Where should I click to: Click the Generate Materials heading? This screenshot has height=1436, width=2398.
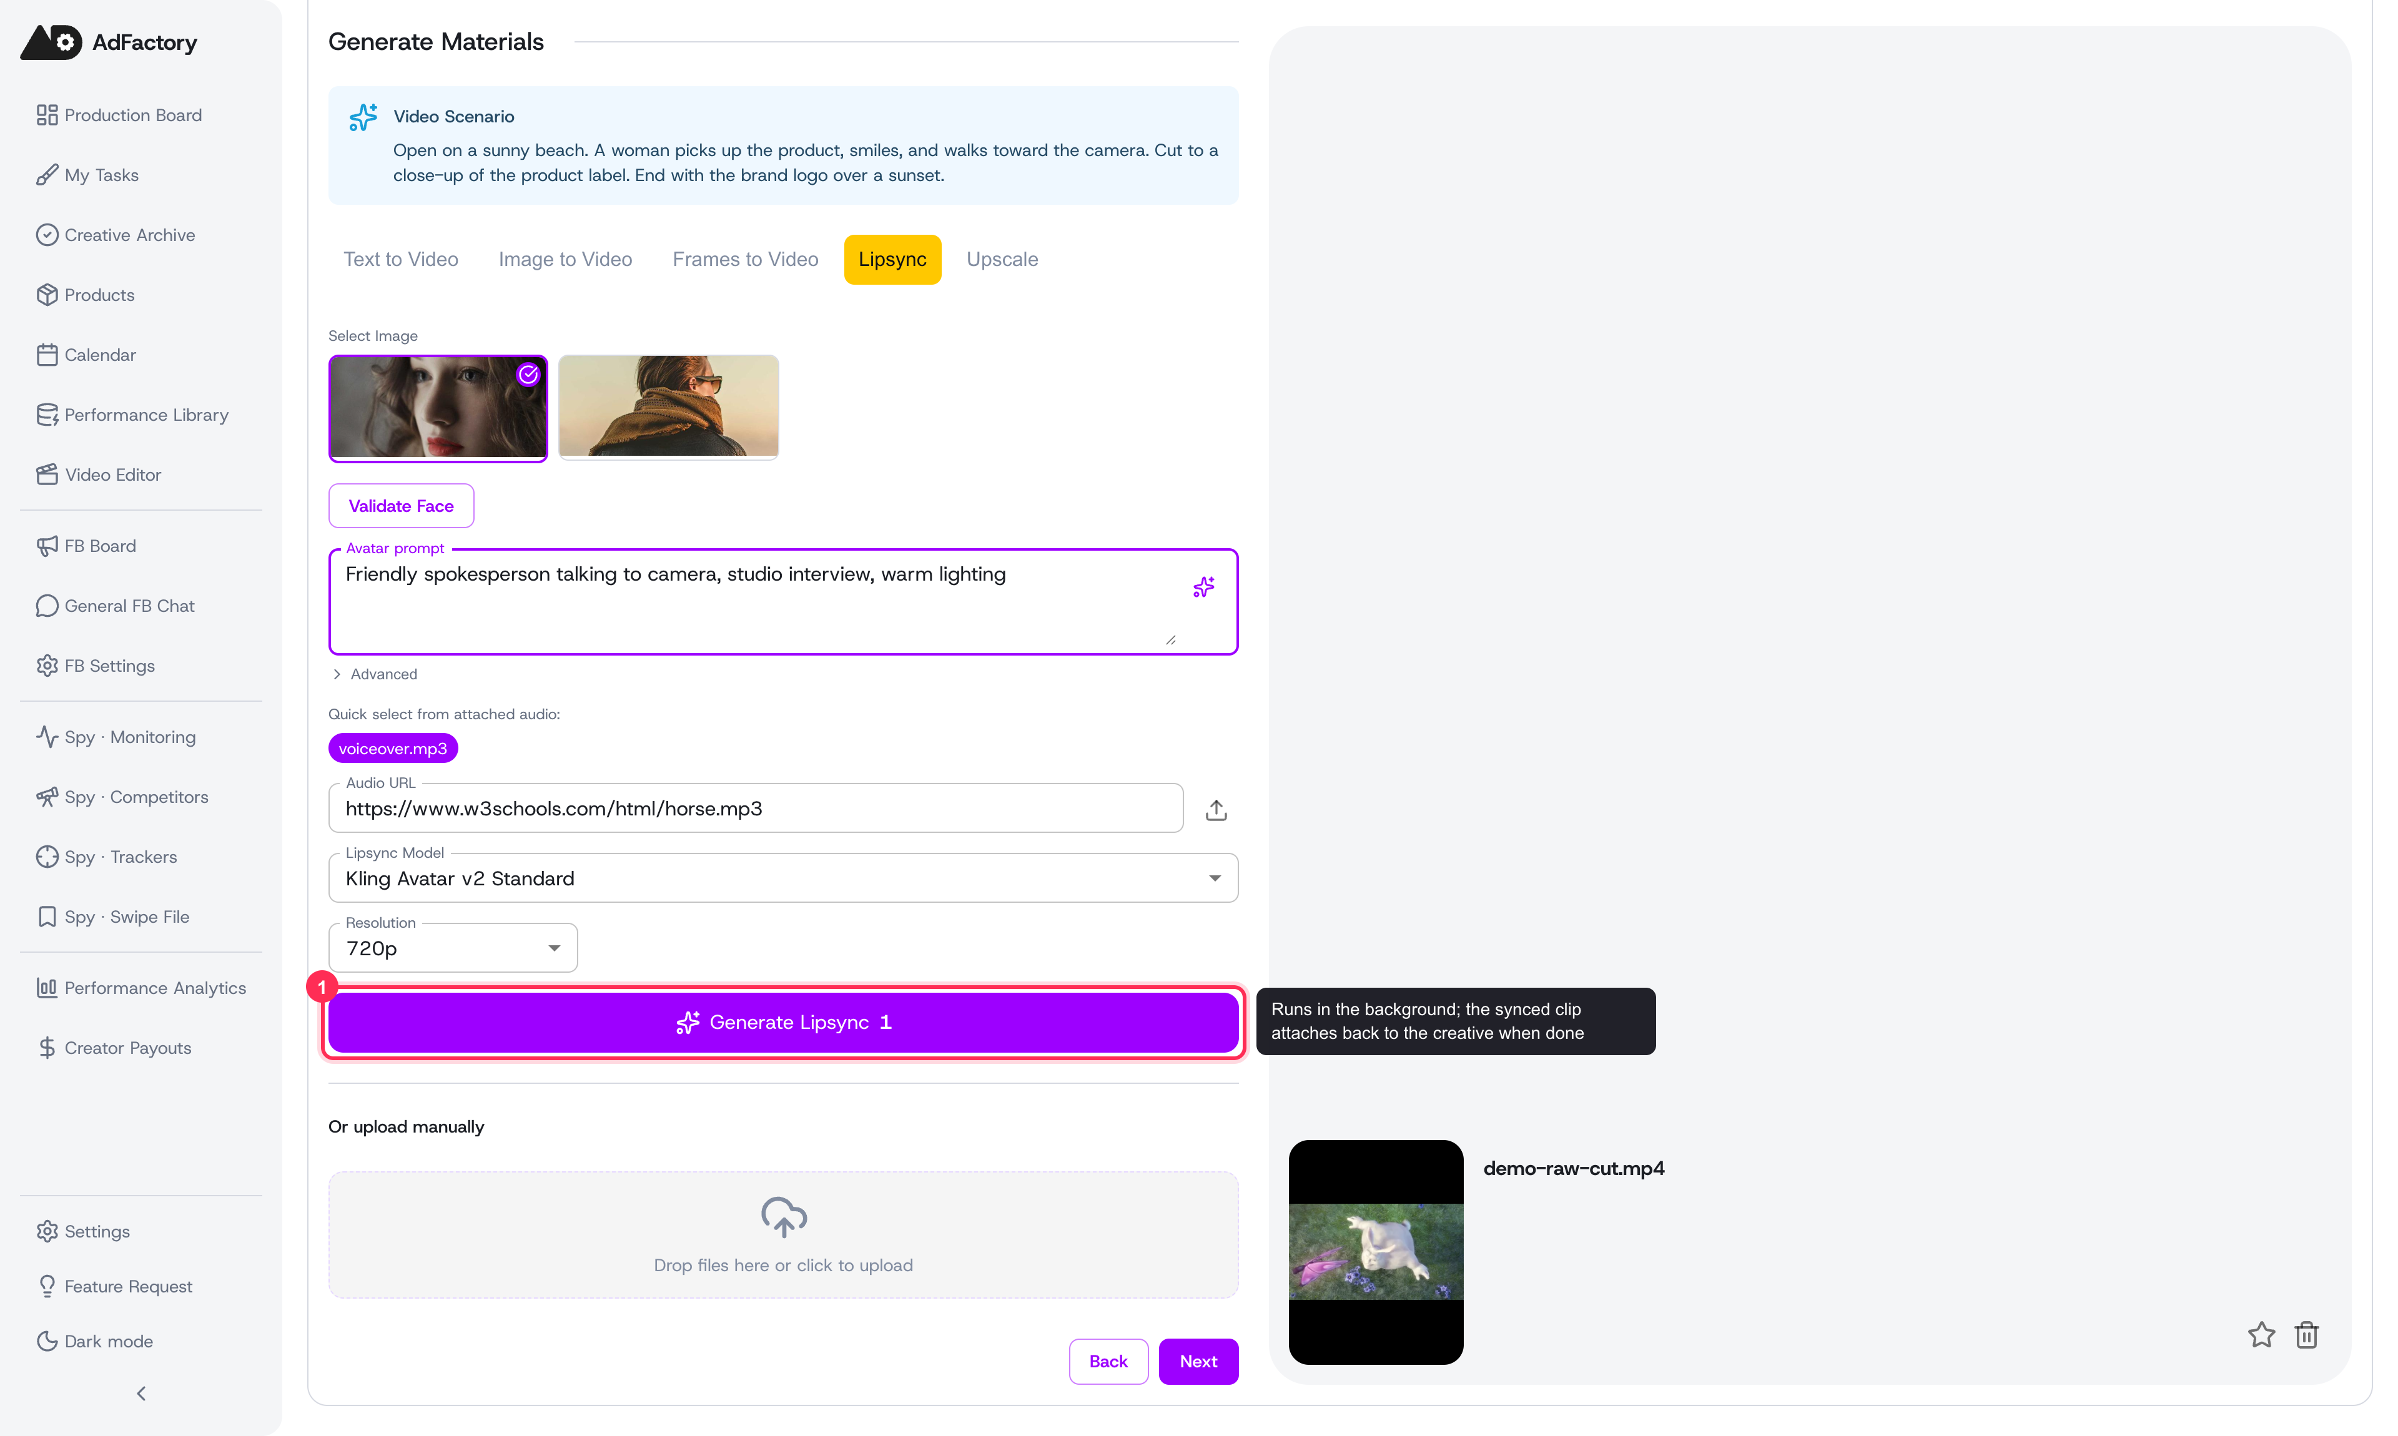435,42
